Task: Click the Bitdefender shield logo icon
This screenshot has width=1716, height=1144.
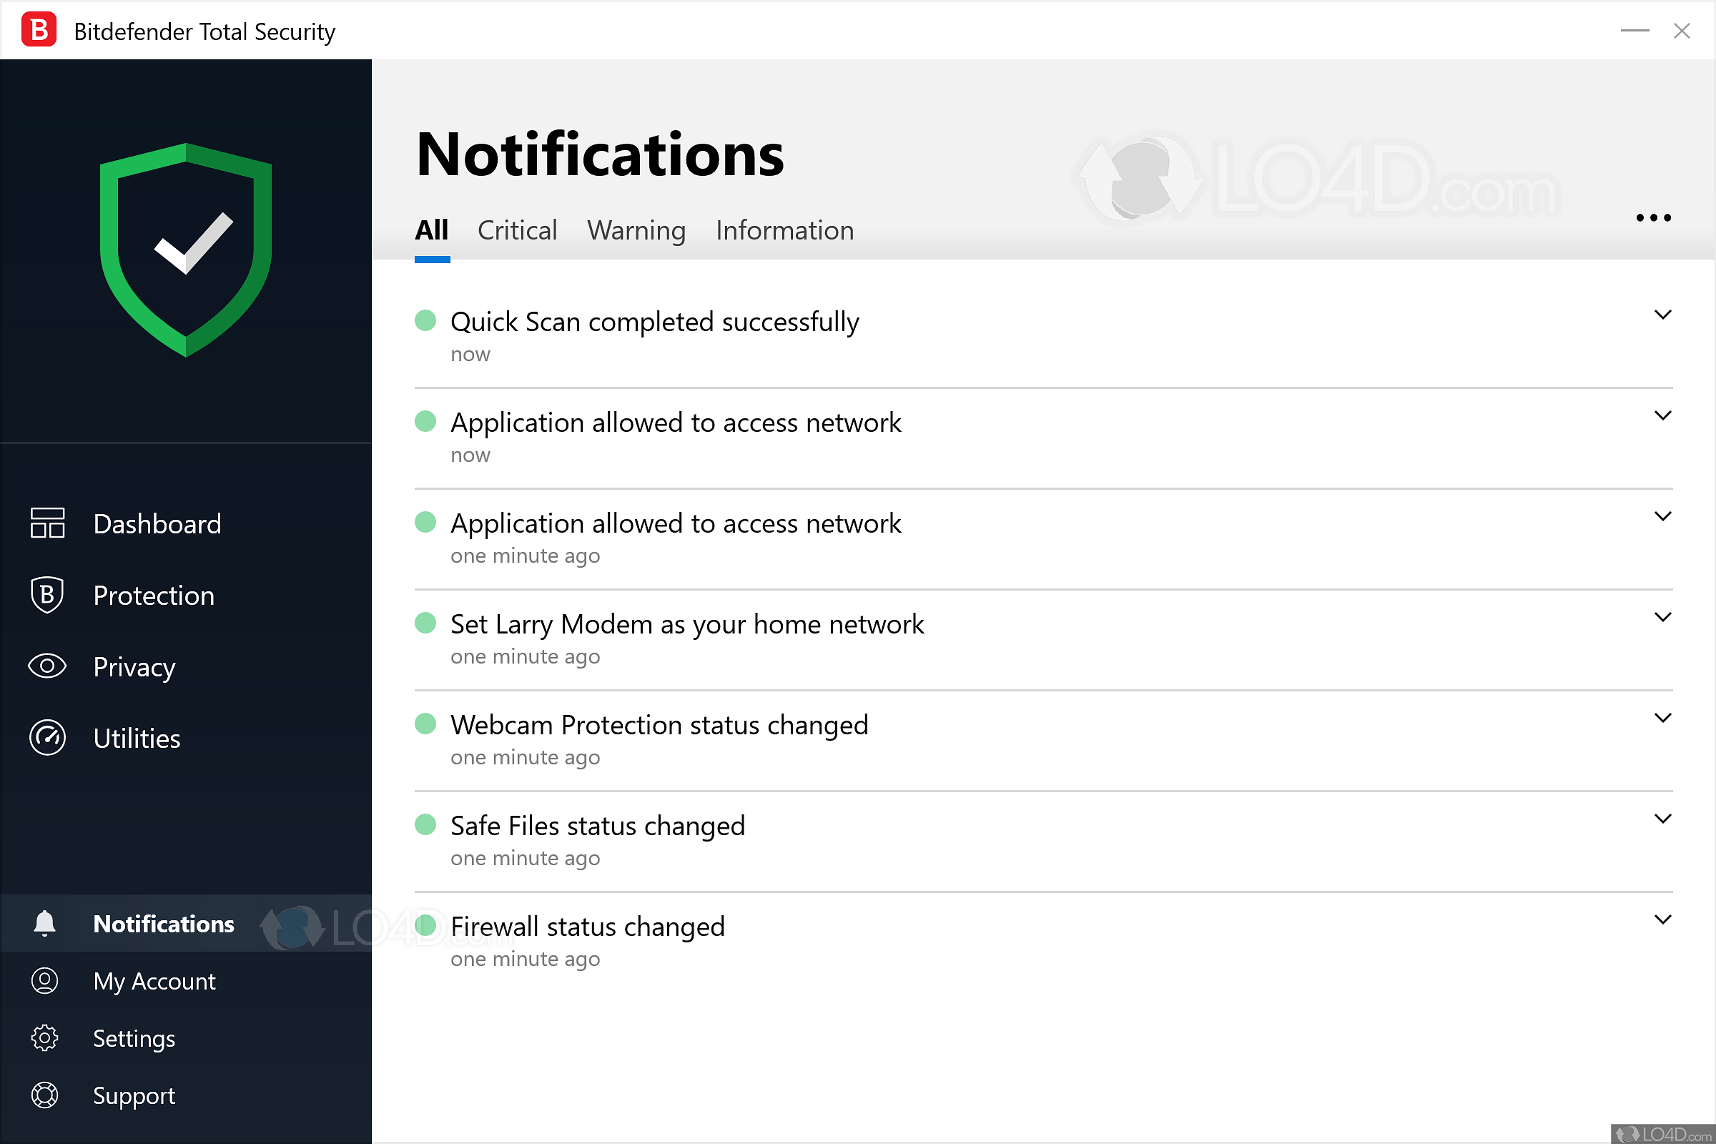Action: point(189,242)
